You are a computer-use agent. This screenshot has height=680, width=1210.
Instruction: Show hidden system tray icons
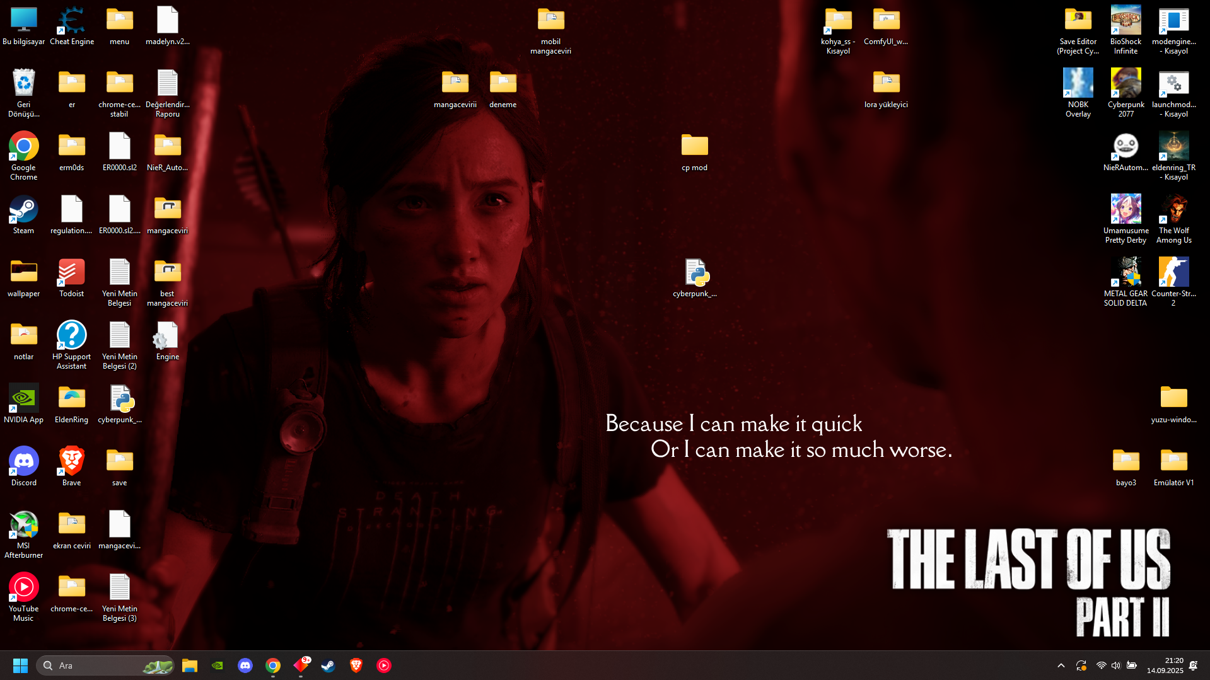pos(1061,666)
